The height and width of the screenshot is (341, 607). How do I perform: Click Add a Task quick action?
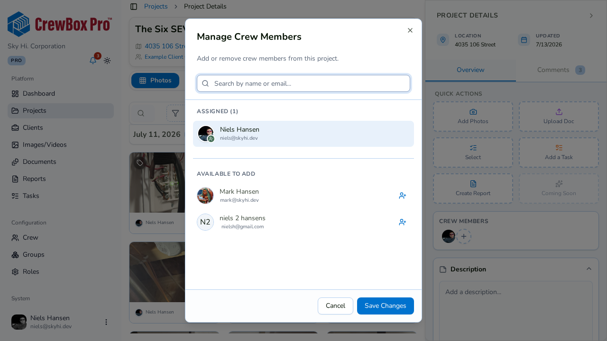(559, 153)
